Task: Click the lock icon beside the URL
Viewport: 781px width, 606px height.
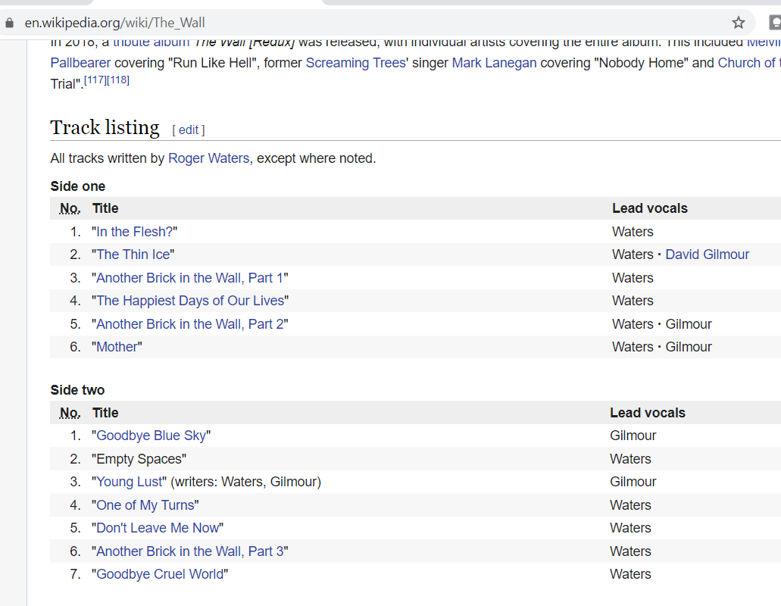Action: pos(9,23)
